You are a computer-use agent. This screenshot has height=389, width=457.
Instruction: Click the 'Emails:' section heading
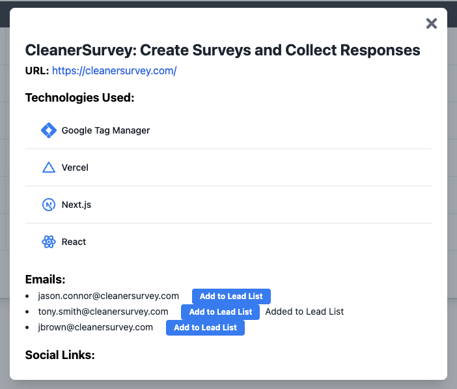coord(45,280)
